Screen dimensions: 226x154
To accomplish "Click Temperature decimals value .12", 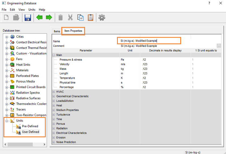I will click(x=144, y=78).
